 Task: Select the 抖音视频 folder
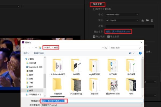[x=58, y=86]
